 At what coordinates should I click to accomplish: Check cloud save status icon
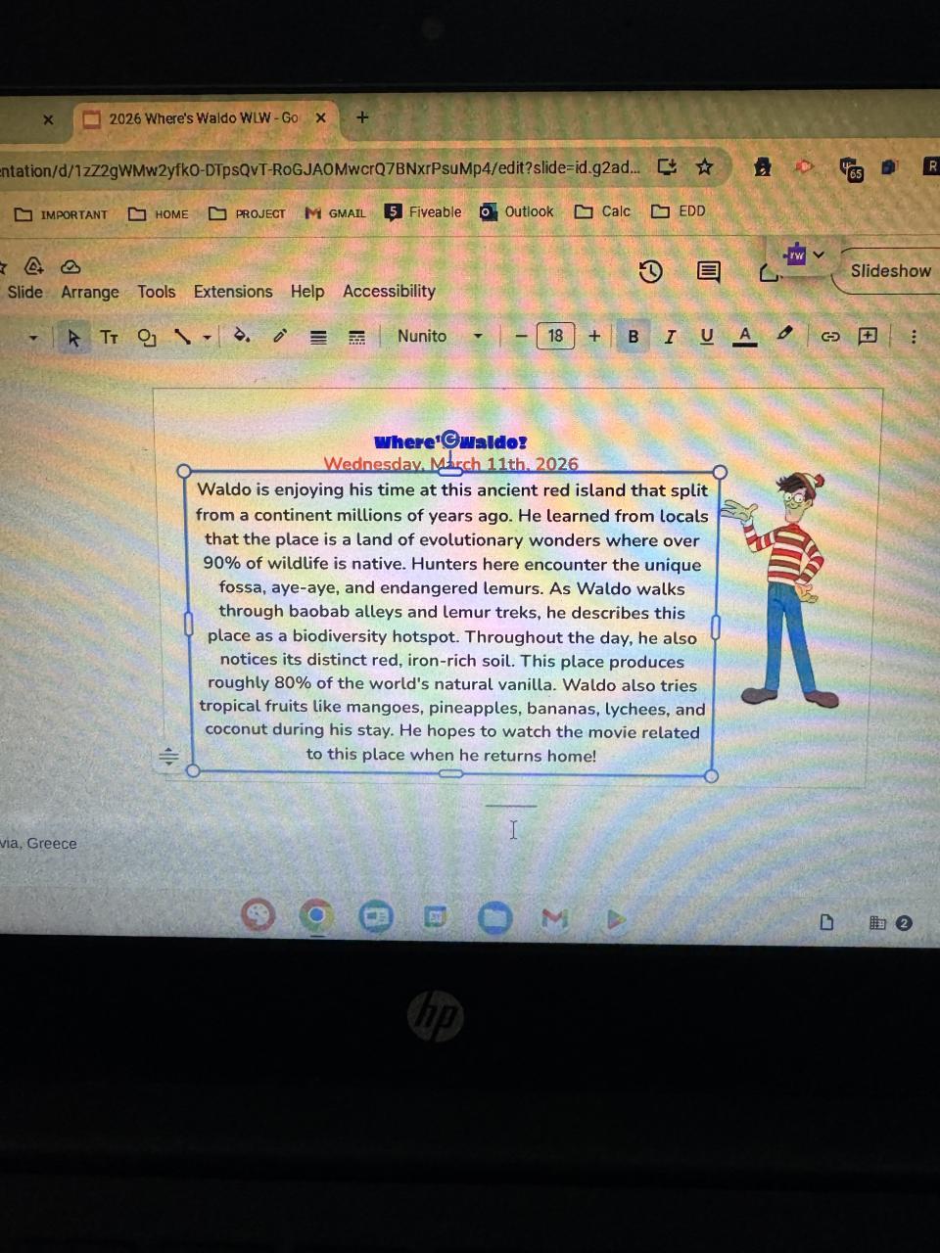tap(70, 266)
